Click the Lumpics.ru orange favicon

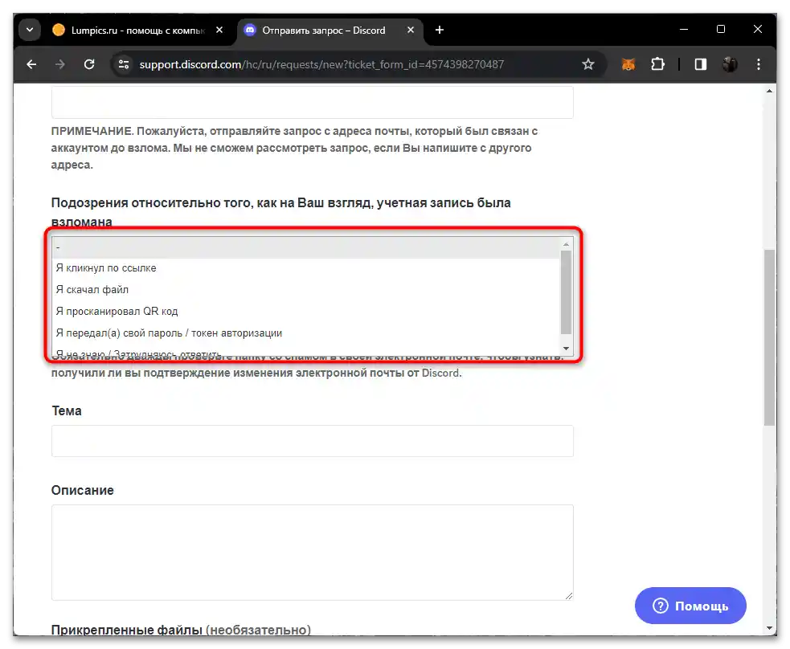tap(59, 31)
